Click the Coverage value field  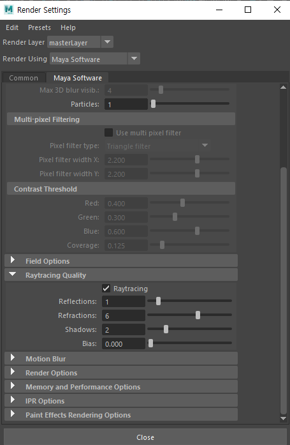(126, 245)
